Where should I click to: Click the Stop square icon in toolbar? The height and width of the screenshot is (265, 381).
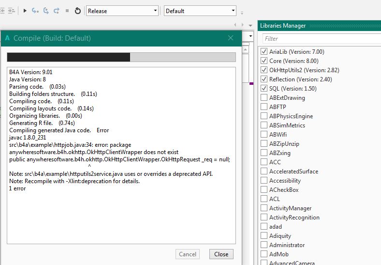67,11
